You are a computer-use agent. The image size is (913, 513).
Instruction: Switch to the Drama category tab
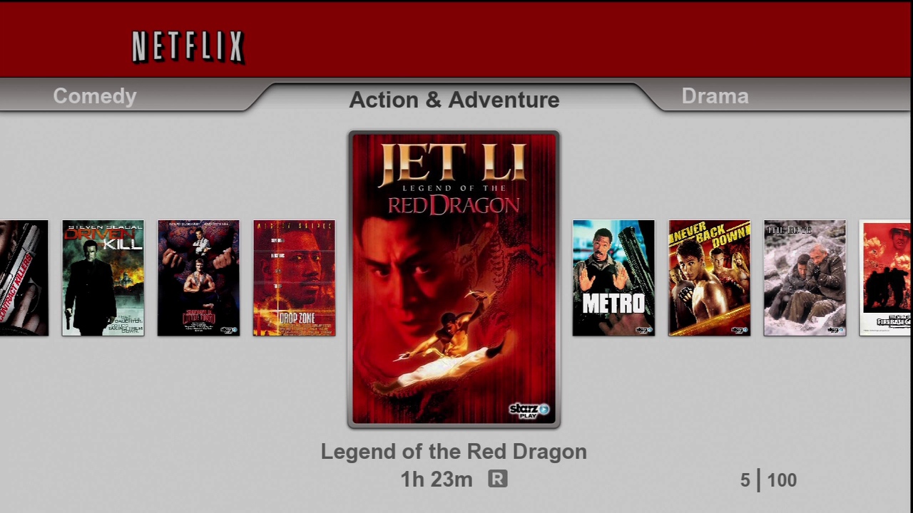pos(715,96)
